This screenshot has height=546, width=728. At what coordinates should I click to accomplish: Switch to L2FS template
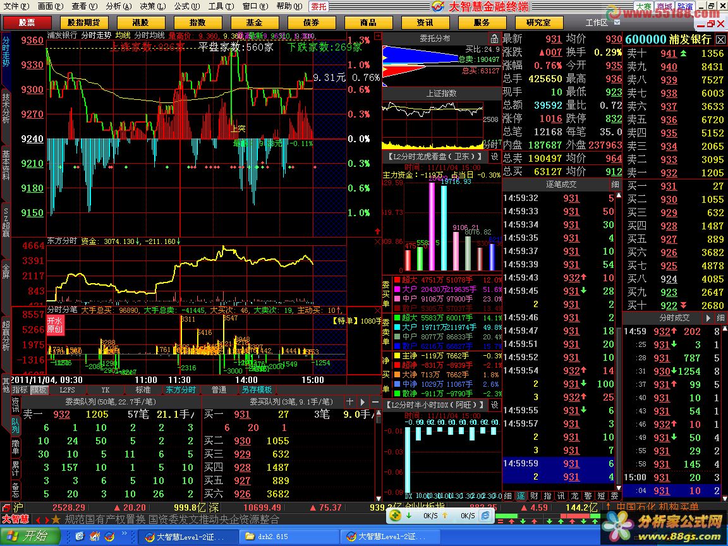(68, 390)
